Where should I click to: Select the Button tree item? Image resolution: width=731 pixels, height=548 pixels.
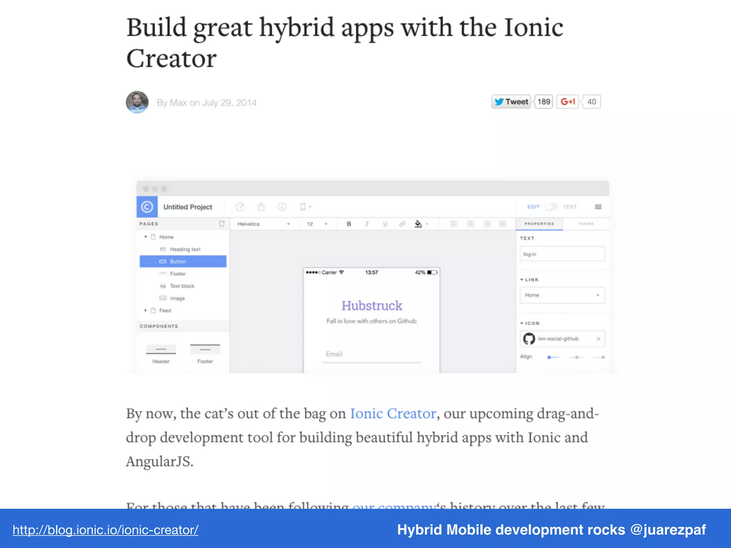[183, 262]
